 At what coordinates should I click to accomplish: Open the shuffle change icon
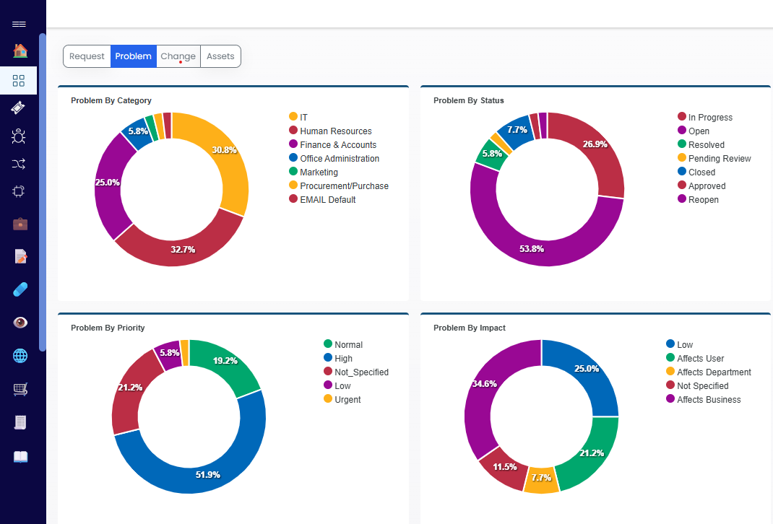[19, 164]
